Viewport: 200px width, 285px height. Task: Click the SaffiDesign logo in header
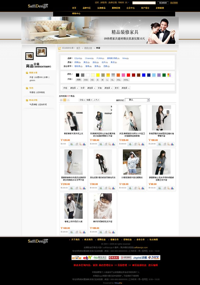38,6
